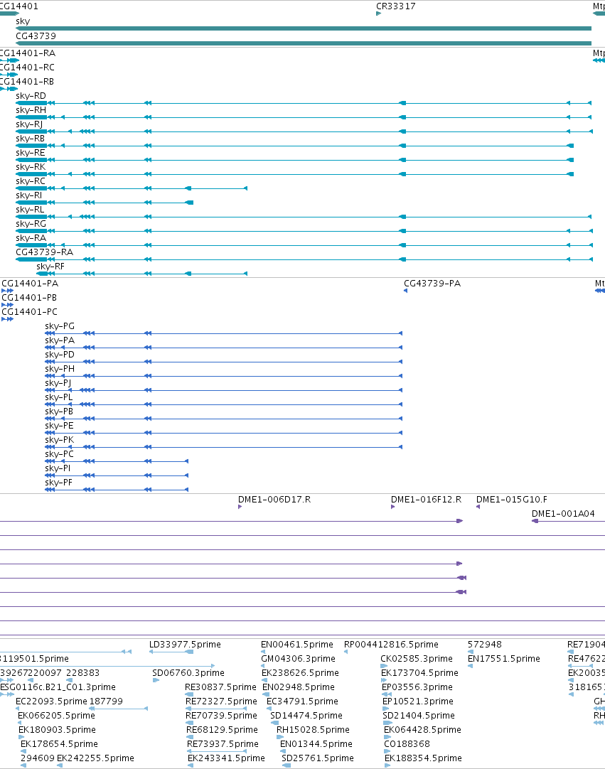The height and width of the screenshot is (769, 605).
Task: Click the CG43739-PA protein label
Action: pos(432,284)
